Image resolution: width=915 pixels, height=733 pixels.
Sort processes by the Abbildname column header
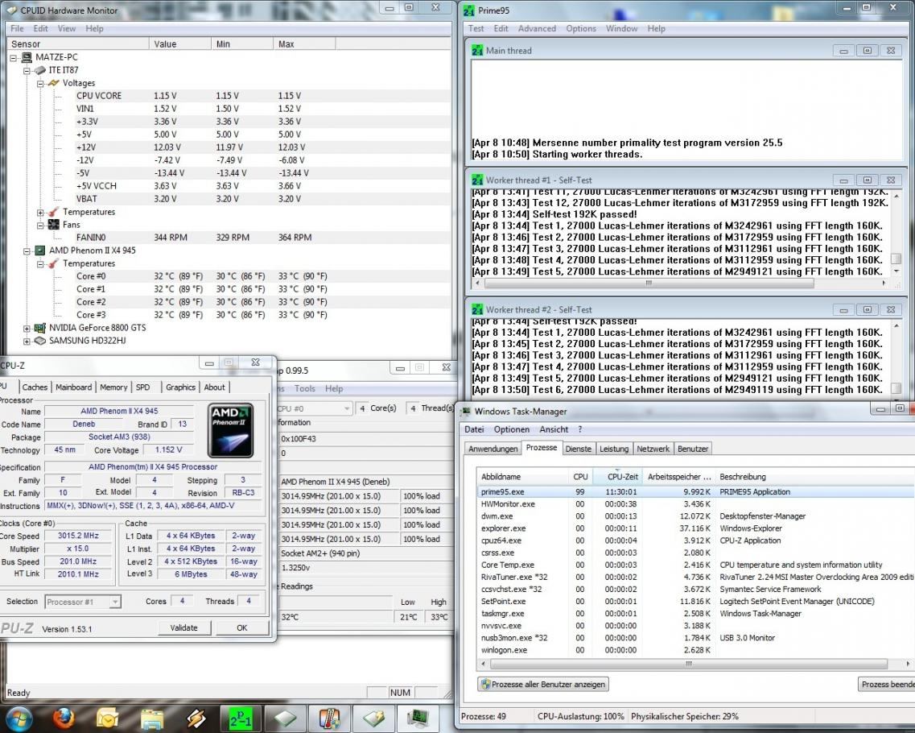click(523, 477)
